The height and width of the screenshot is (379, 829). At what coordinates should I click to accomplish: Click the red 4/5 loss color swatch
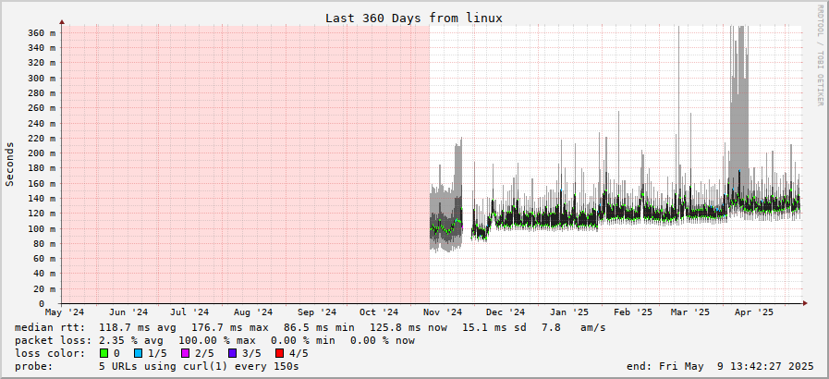(280, 353)
